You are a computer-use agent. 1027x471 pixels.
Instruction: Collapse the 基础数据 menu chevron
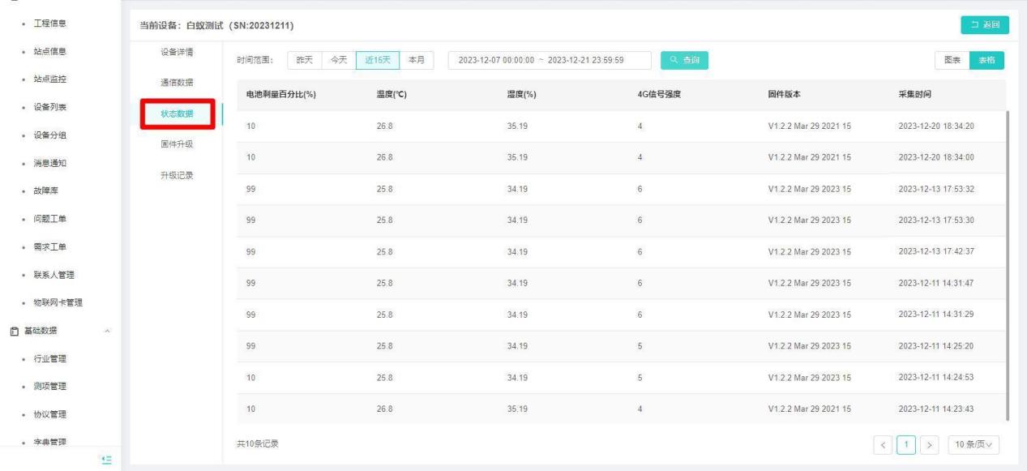pos(108,330)
